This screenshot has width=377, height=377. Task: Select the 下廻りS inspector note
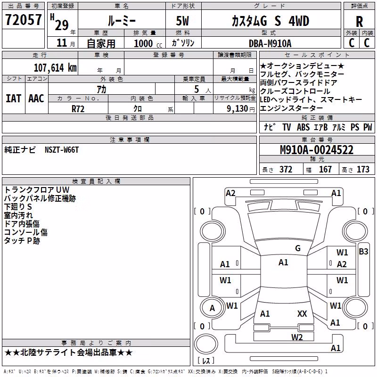(x=18, y=207)
